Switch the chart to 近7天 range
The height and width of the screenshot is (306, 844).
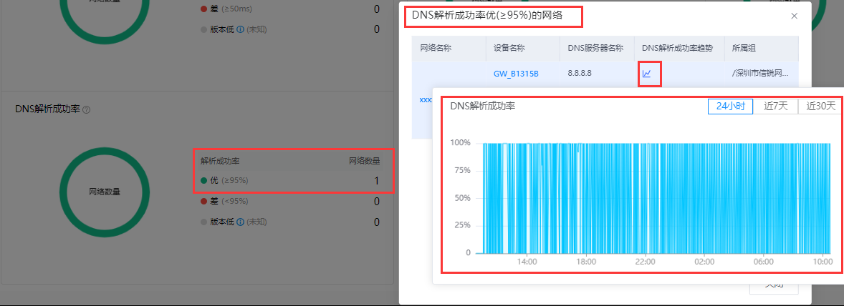pos(775,106)
